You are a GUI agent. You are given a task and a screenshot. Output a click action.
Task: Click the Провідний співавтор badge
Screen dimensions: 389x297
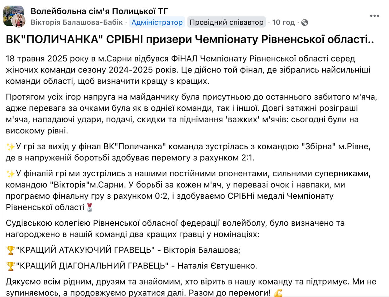coord(226,22)
